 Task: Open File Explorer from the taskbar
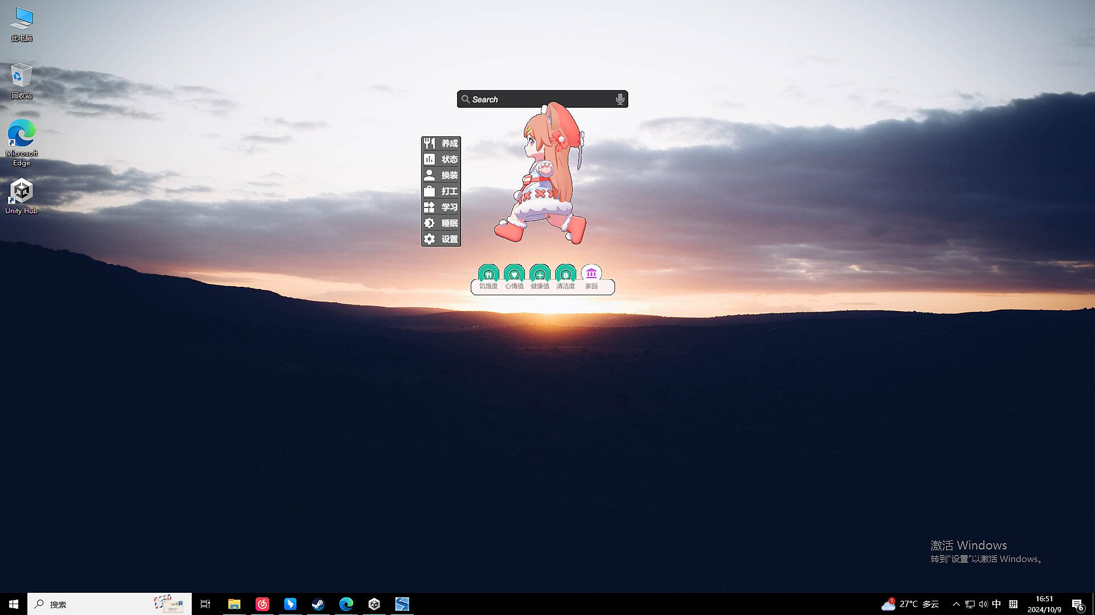[234, 604]
